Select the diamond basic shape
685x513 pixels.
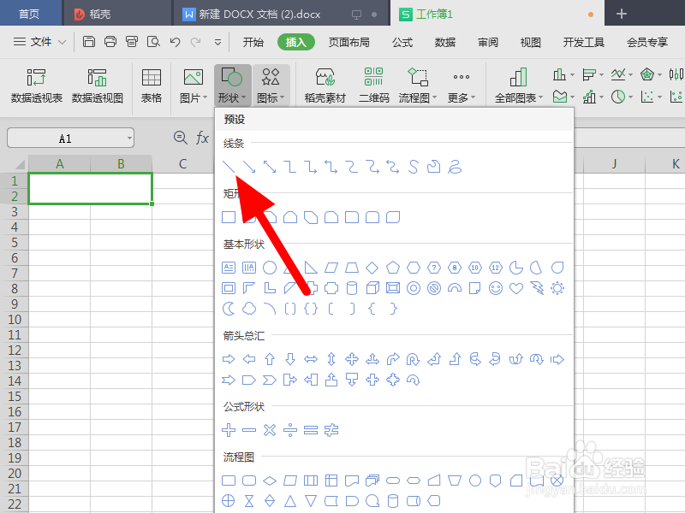coord(372,268)
